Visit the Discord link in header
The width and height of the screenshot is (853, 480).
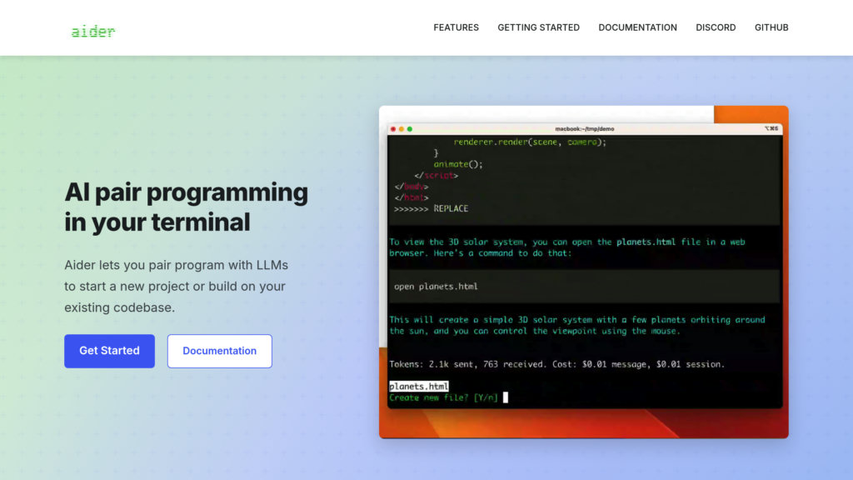point(716,27)
